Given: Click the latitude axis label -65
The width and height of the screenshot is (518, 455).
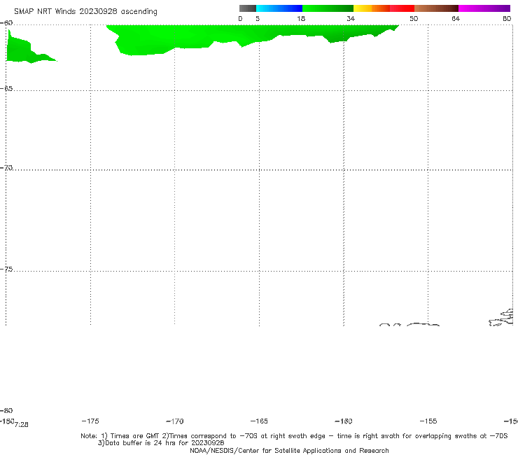Looking at the screenshot, I should [6, 89].
